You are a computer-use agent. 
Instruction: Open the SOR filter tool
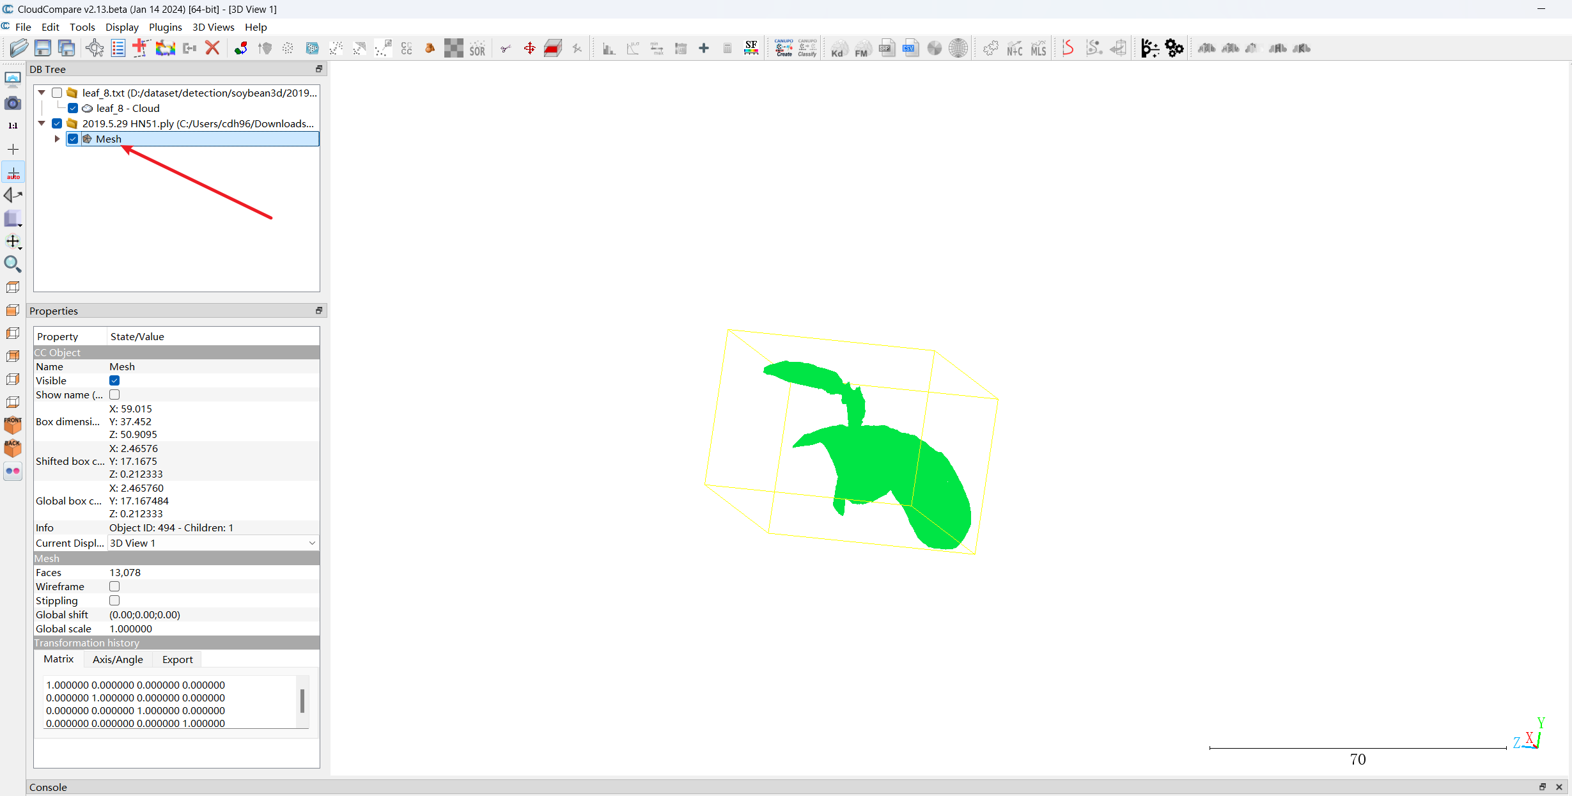click(477, 48)
